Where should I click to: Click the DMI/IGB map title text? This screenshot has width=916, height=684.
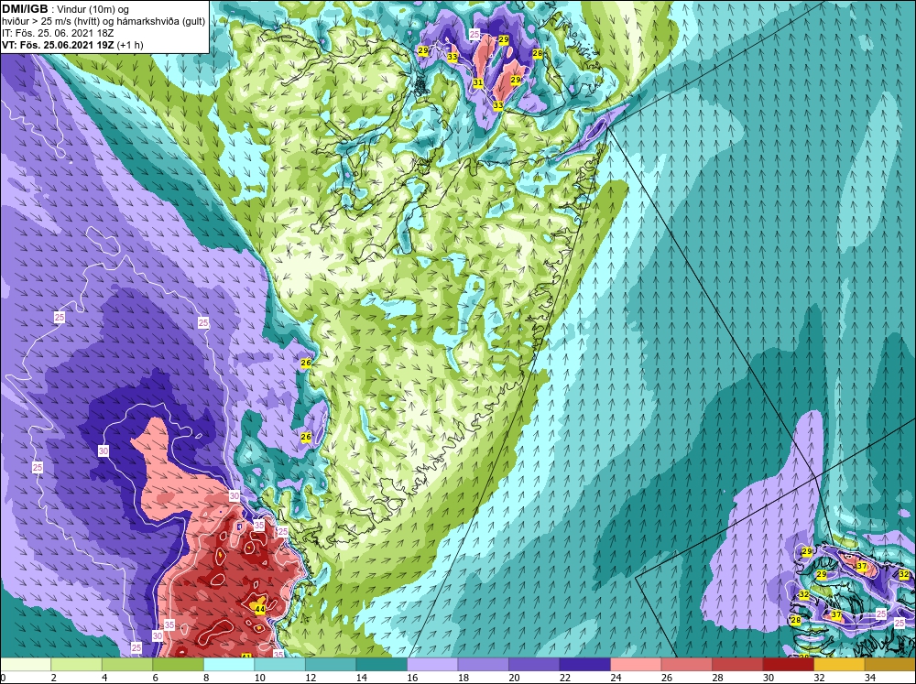(26, 9)
